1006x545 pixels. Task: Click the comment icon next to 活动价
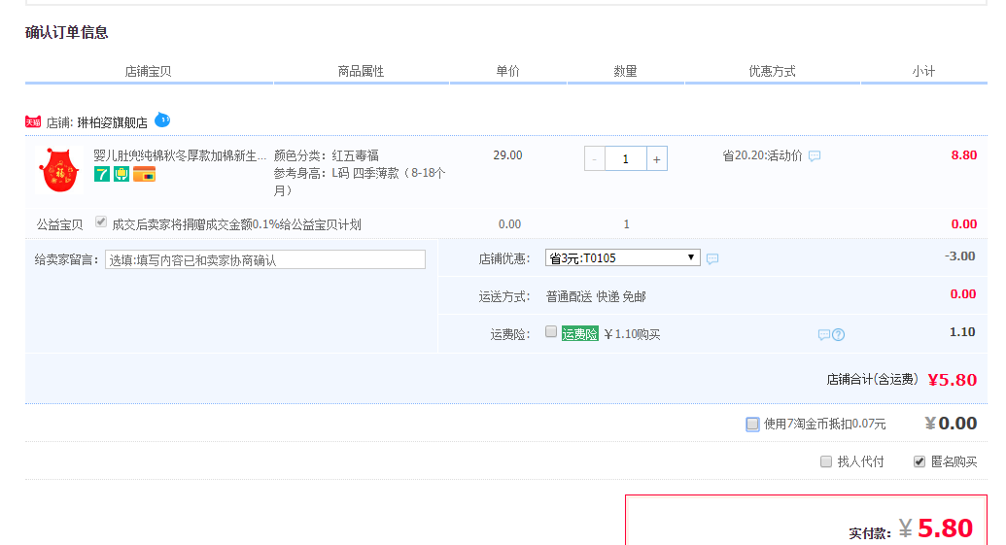(815, 156)
